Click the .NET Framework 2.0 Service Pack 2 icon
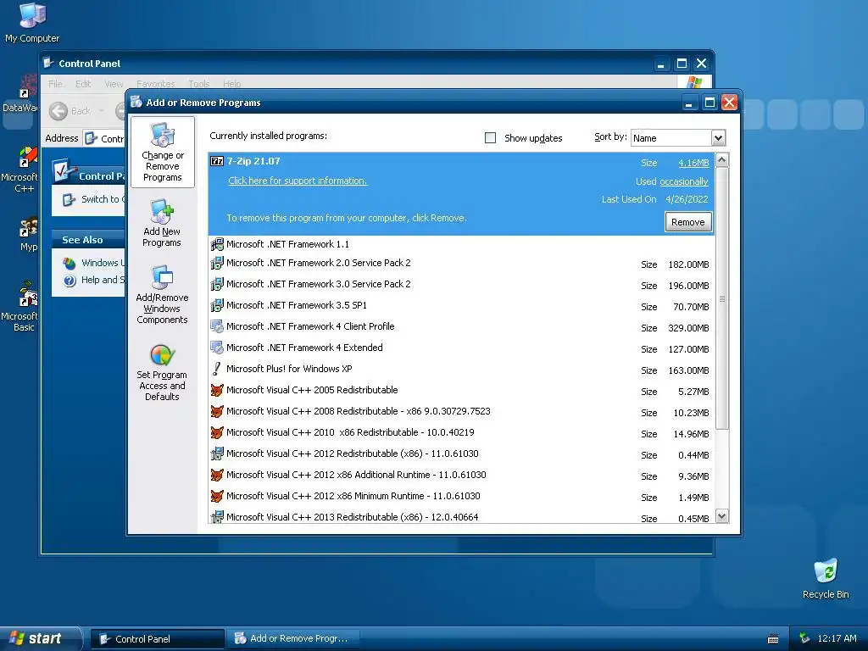This screenshot has height=651, width=868. [x=217, y=263]
